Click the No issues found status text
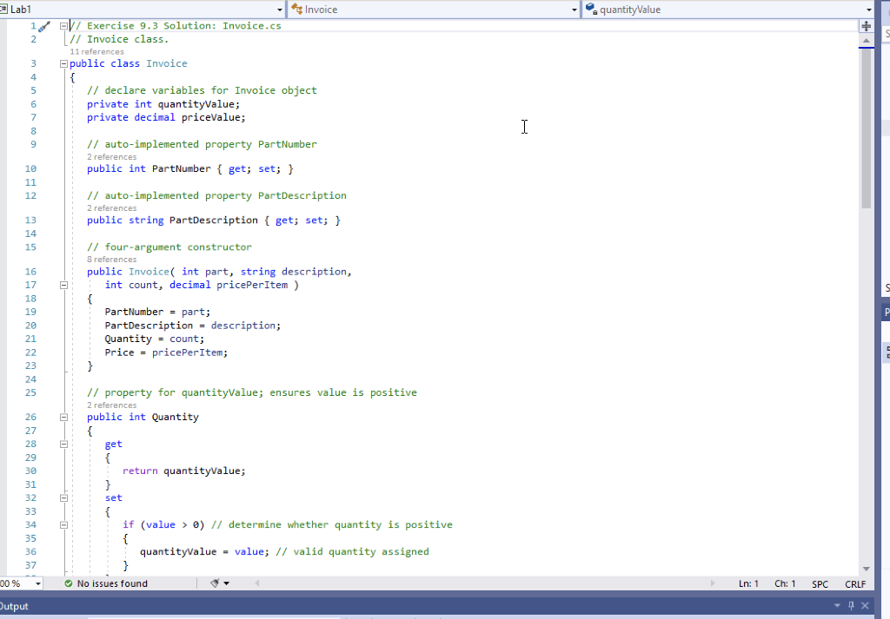 [x=112, y=583]
